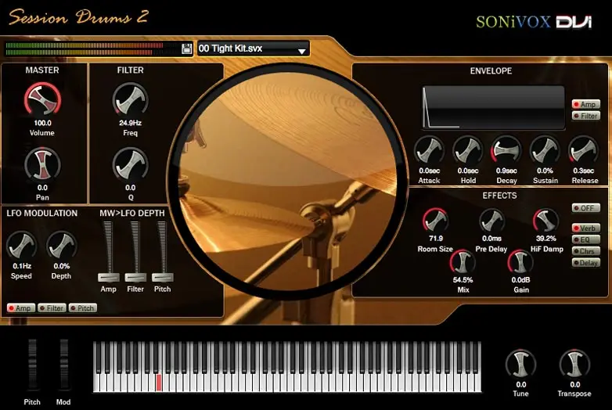
Task: Click the cymbal image in the circular display
Action: pos(288,180)
